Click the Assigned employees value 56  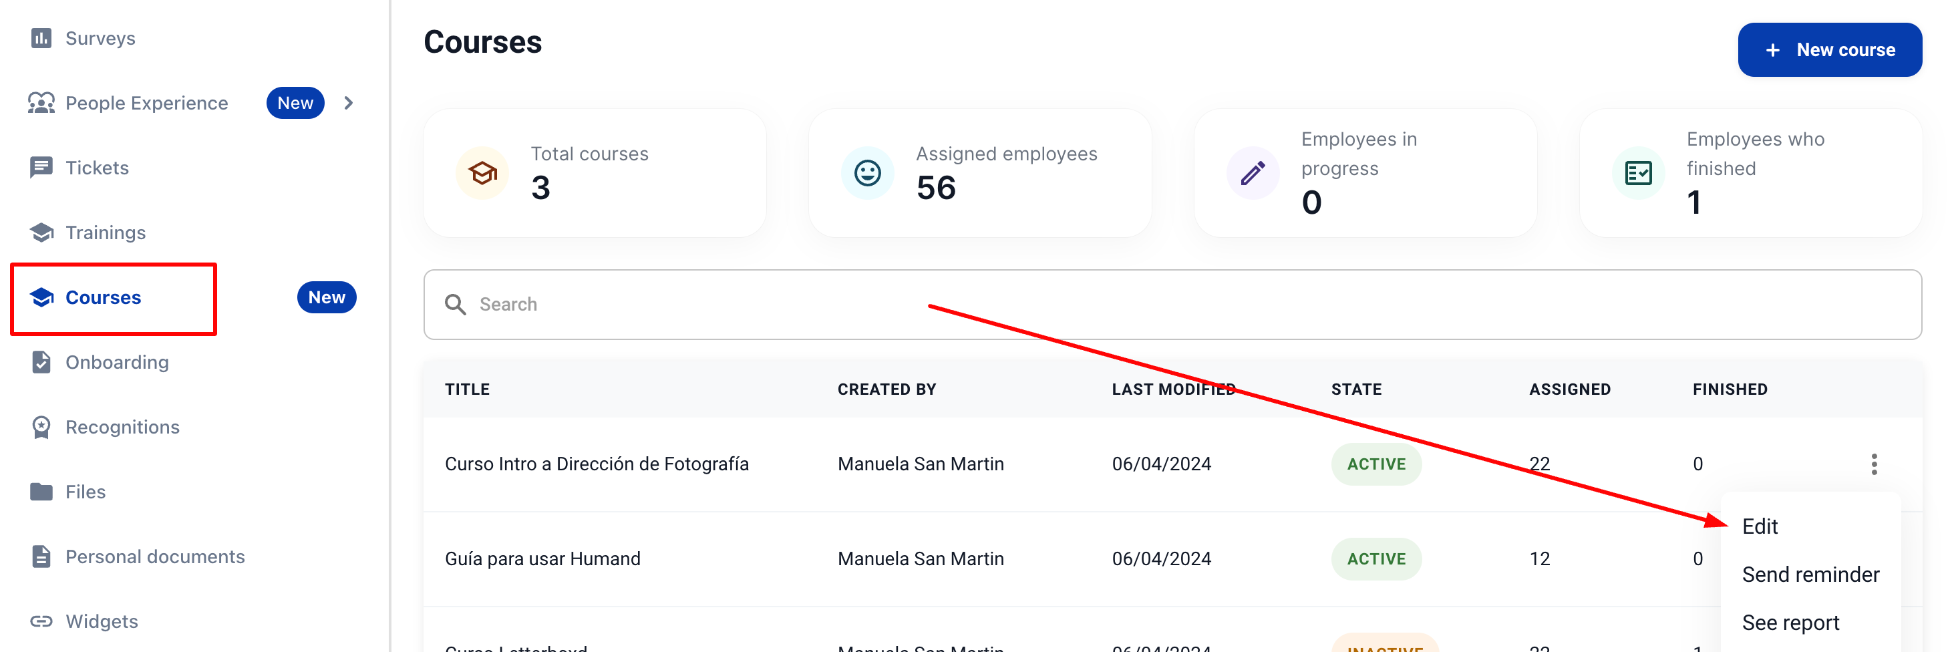coord(935,188)
